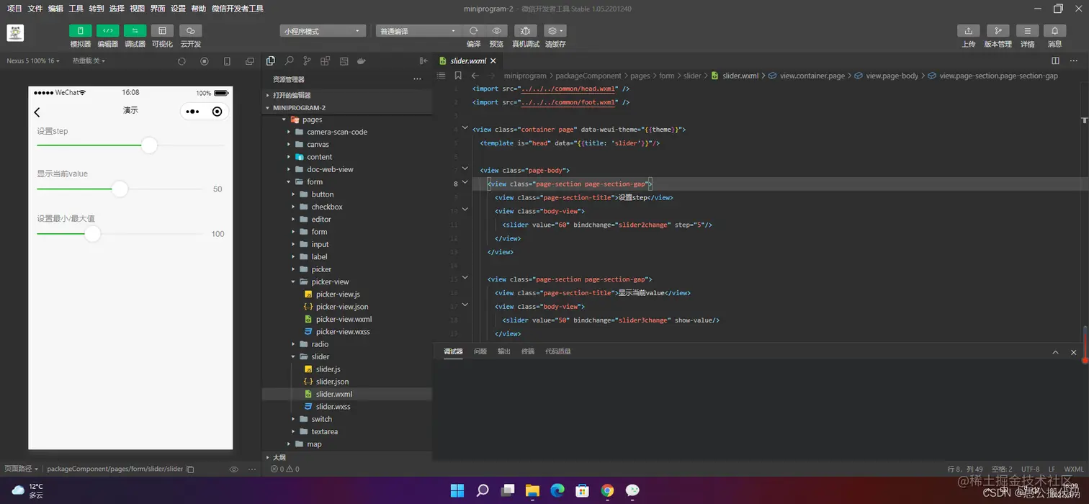
Task: Open the mini program mode dropdown
Action: tap(323, 31)
